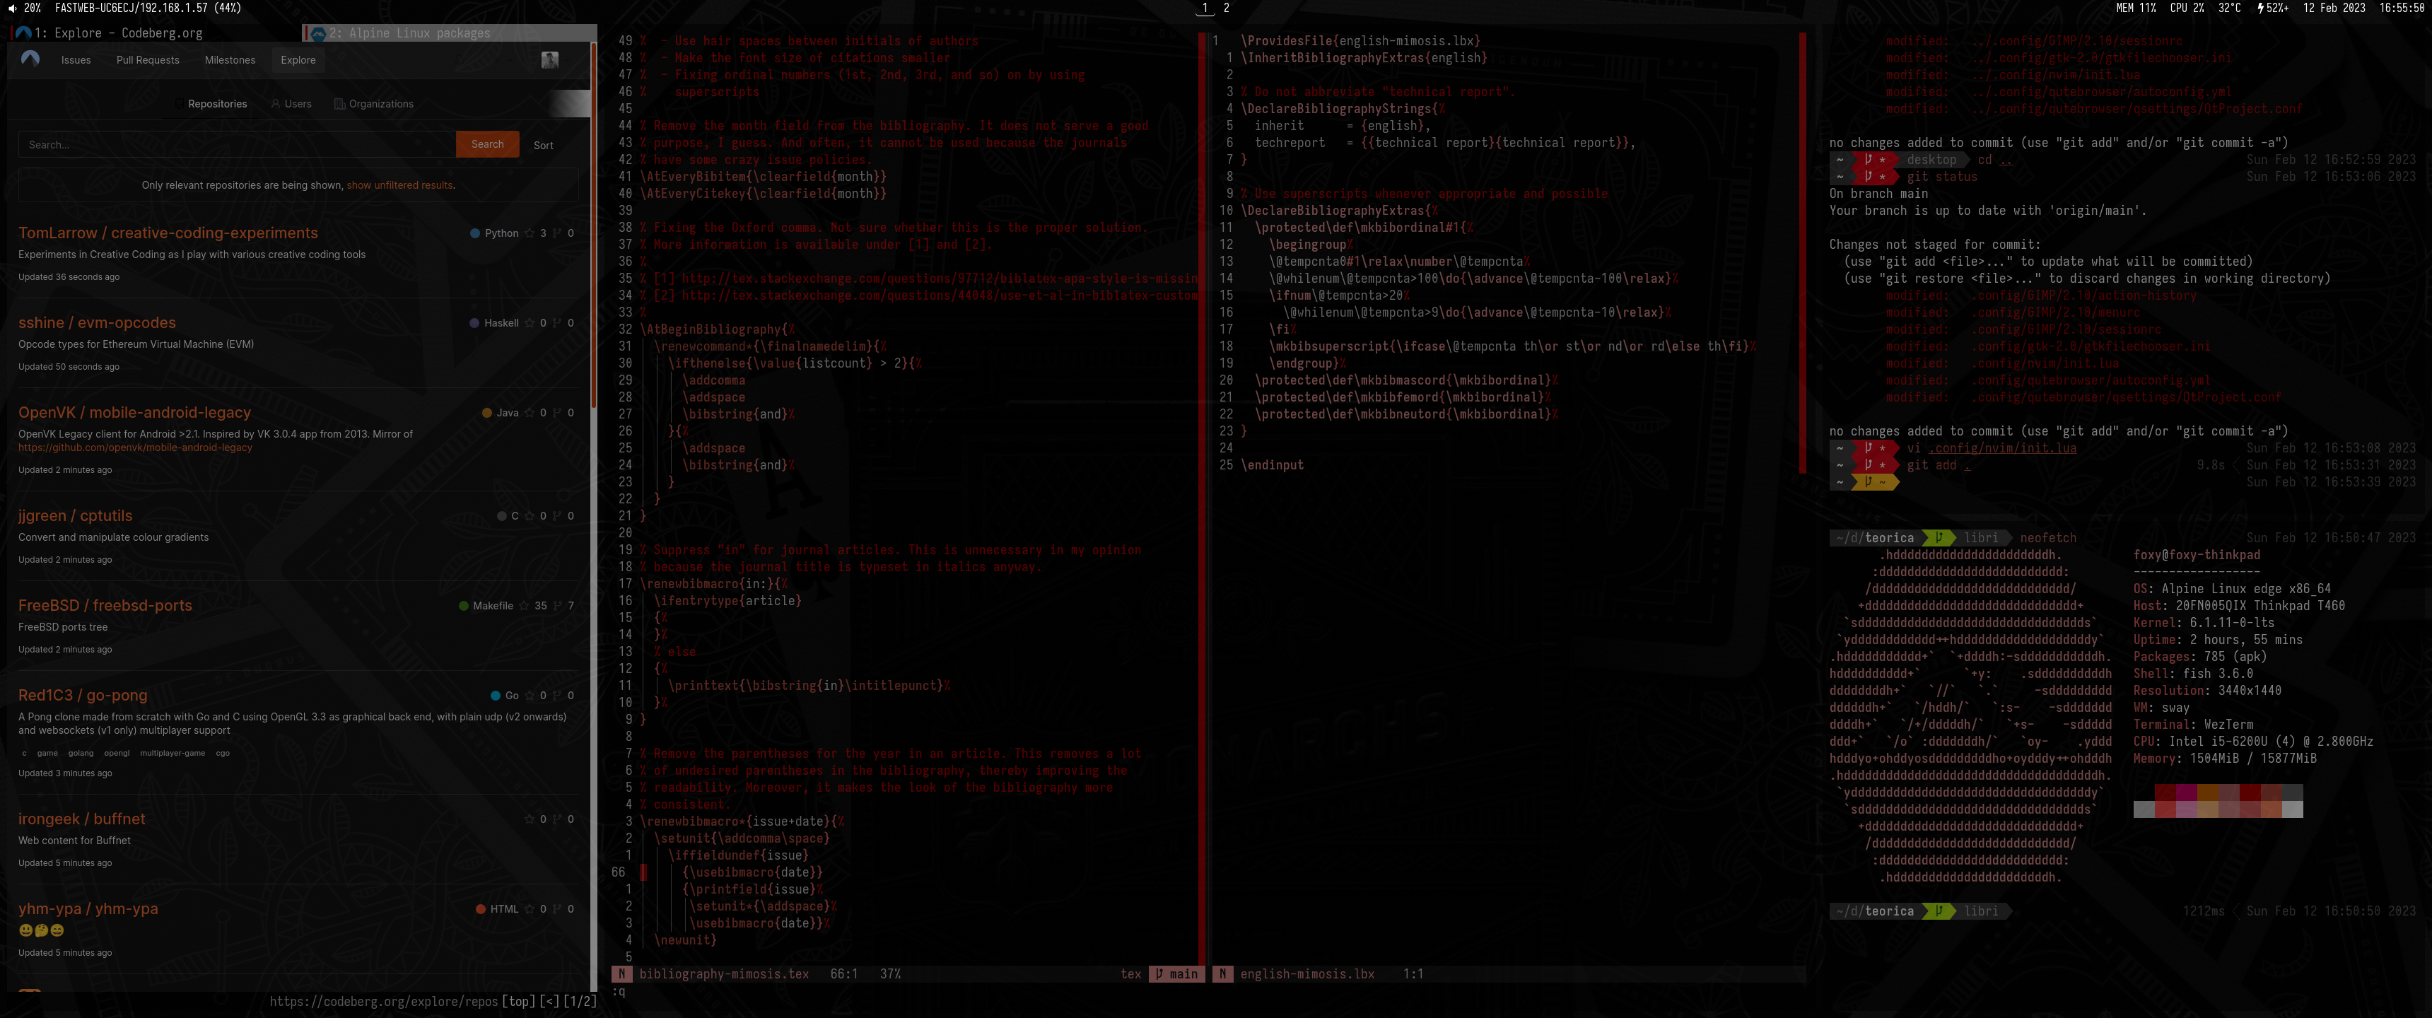Open the Pull Requests nav item
Image resolution: width=2432 pixels, height=1018 pixels.
point(147,60)
